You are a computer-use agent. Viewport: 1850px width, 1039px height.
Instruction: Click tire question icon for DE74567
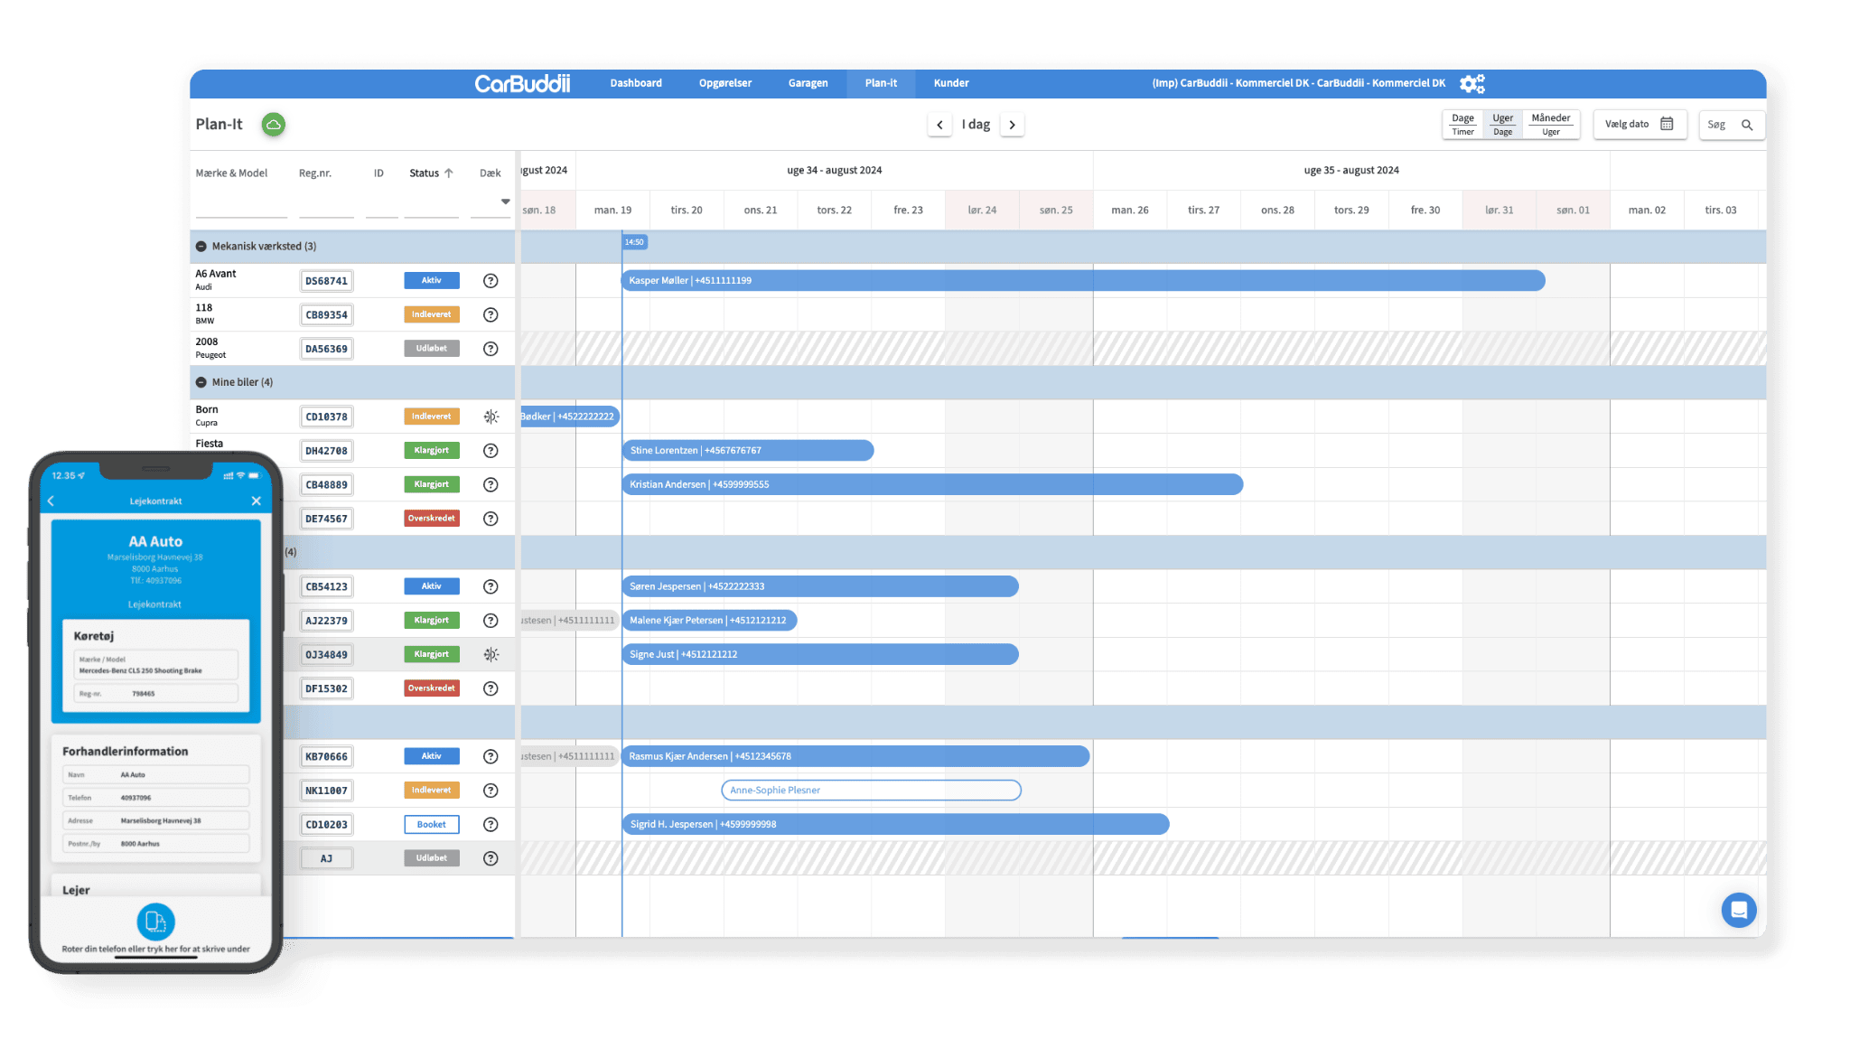coord(491,519)
